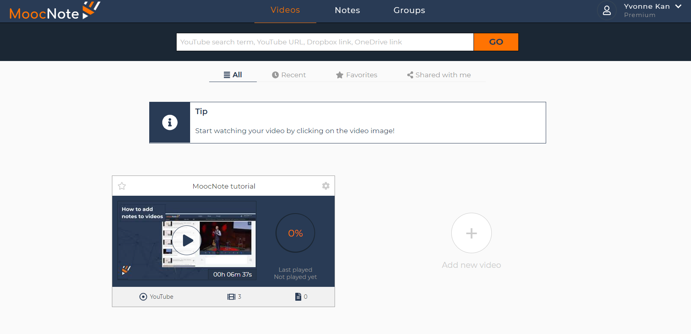Switch to the Videos tab
The width and height of the screenshot is (691, 334).
coord(285,10)
